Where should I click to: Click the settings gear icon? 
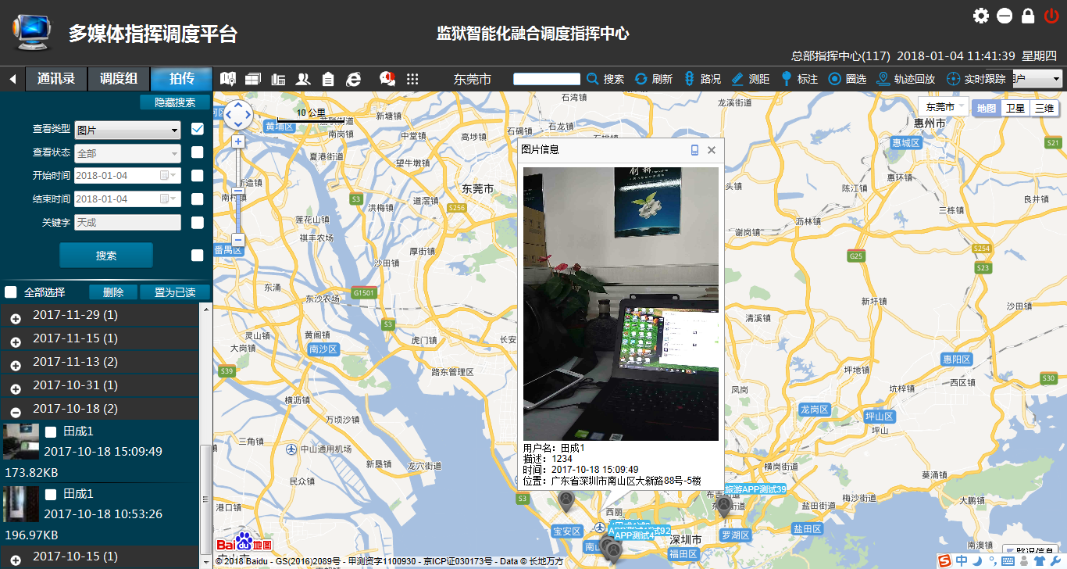point(981,16)
